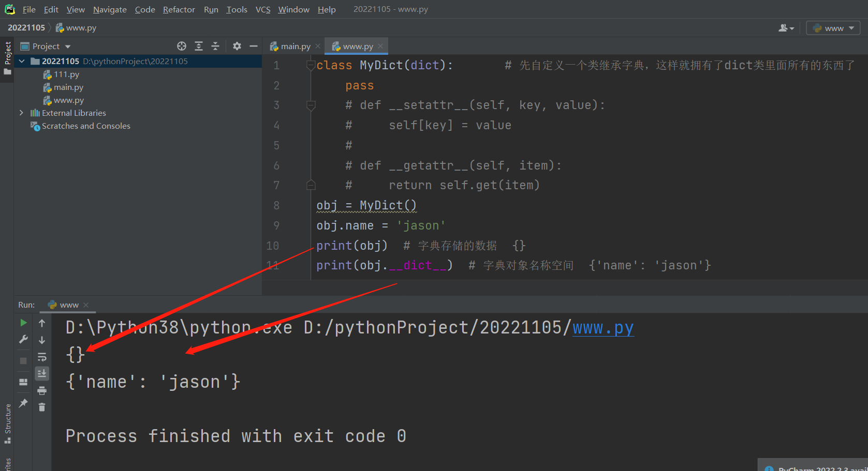Select opened file locate crosshair icon
This screenshot has height=471, width=868.
[182, 46]
